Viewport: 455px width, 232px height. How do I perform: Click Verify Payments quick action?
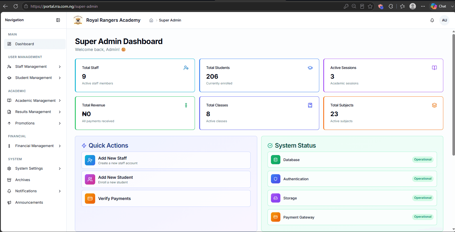point(166,199)
